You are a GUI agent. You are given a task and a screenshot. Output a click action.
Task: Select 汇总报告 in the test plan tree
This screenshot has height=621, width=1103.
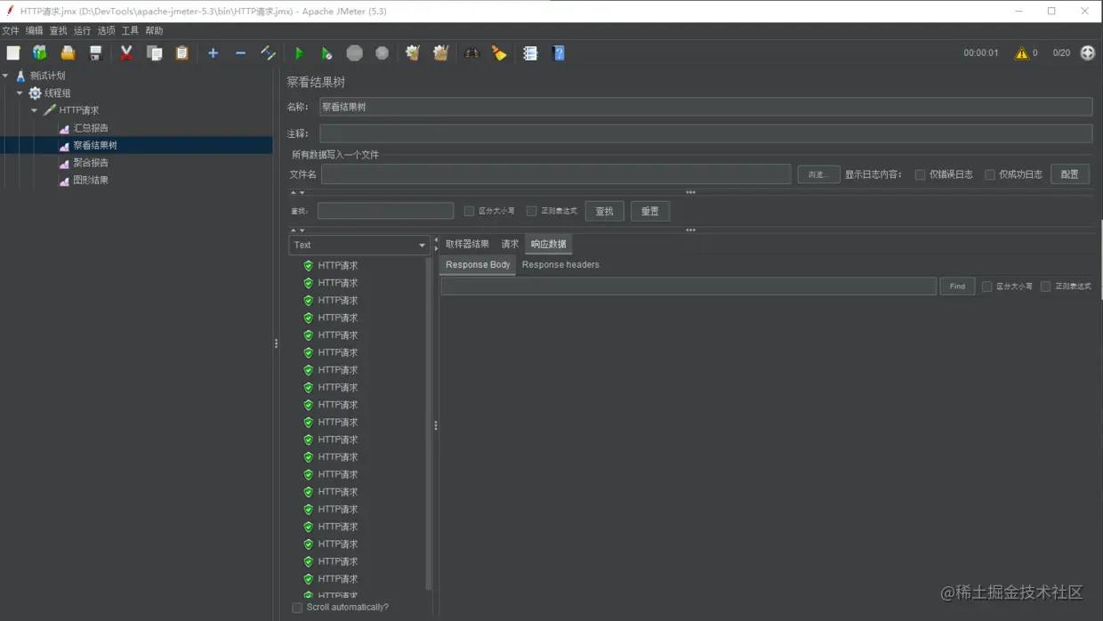pyautogui.click(x=91, y=128)
